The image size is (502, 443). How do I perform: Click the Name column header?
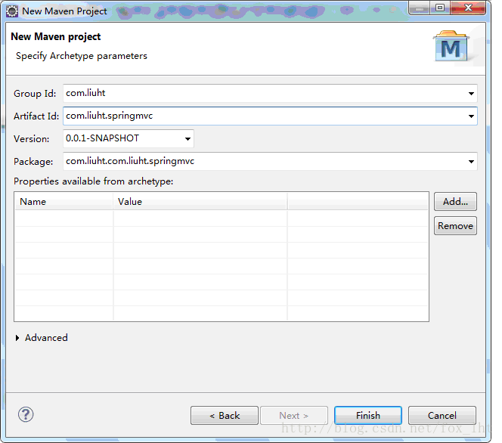(64, 202)
